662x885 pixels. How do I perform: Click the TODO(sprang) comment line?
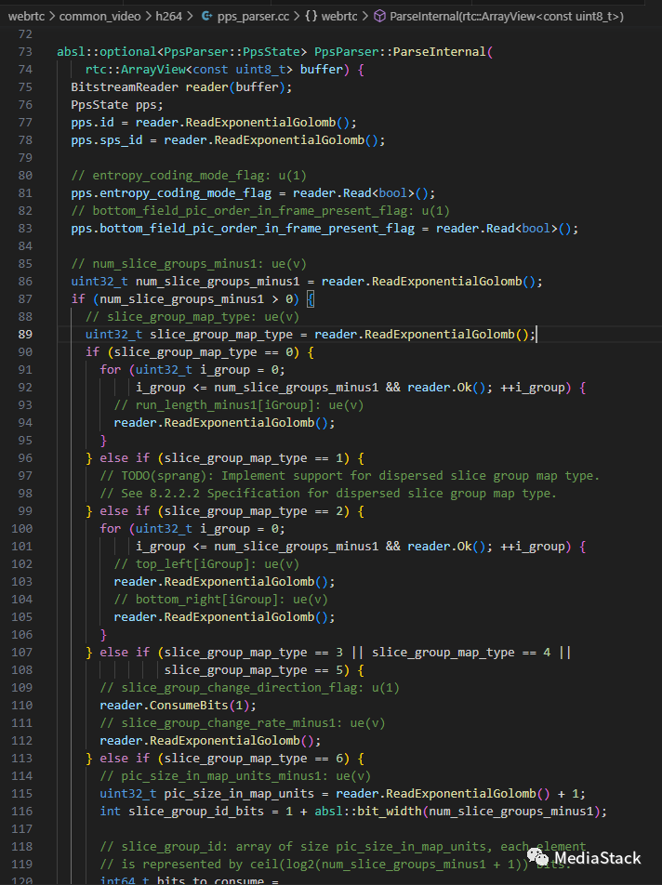click(349, 475)
